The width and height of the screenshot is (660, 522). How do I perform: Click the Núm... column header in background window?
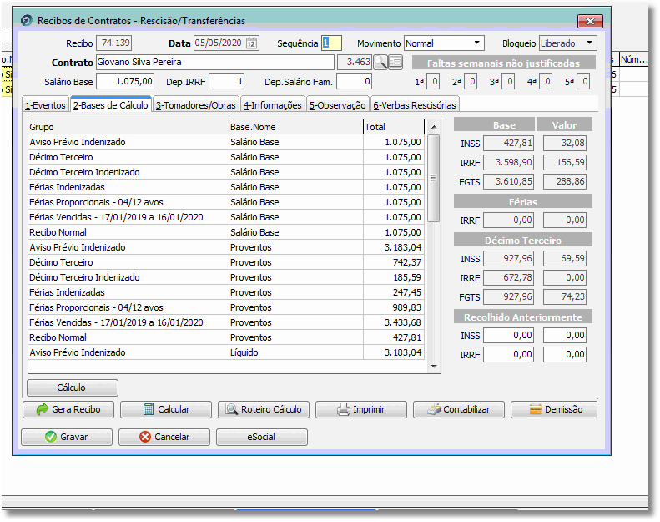pos(634,59)
